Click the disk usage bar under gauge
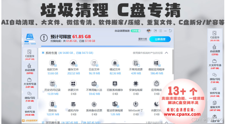 pos(30,42)
